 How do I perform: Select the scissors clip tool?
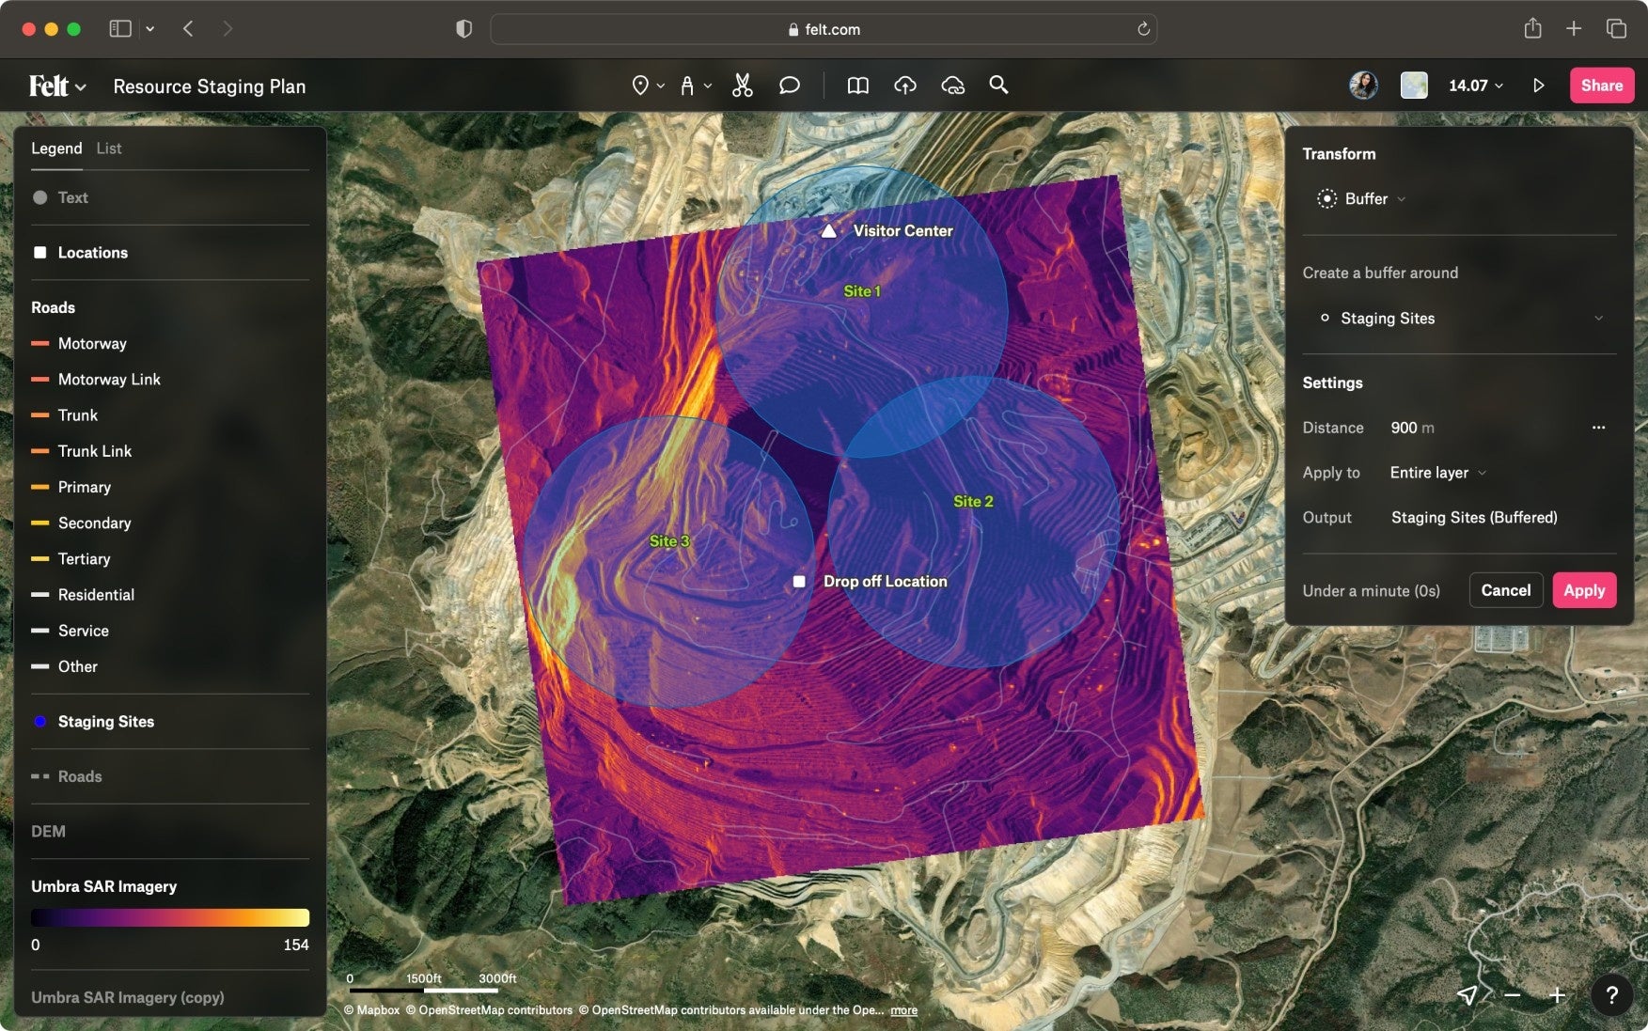click(743, 86)
